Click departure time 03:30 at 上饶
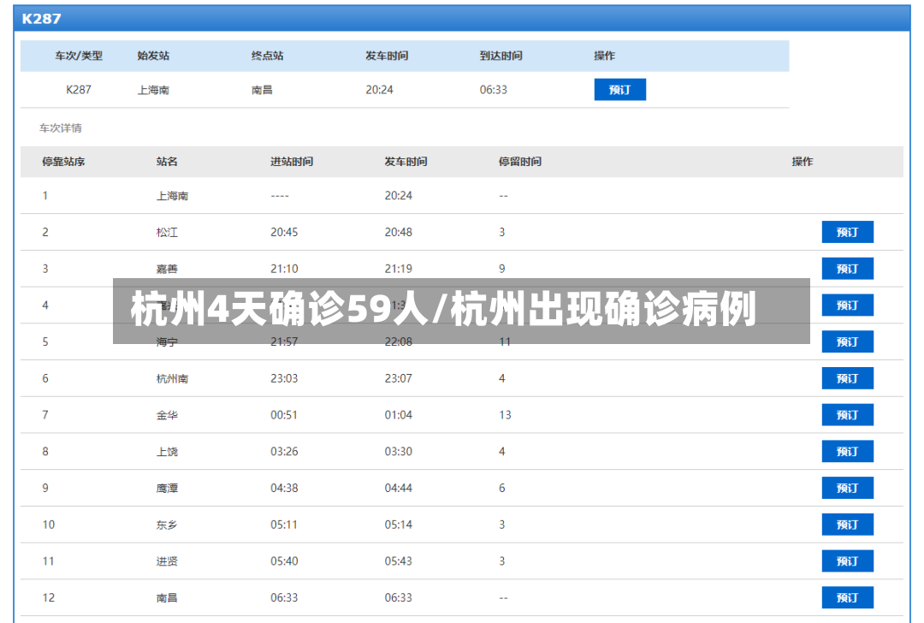The height and width of the screenshot is (623, 924). tap(399, 452)
